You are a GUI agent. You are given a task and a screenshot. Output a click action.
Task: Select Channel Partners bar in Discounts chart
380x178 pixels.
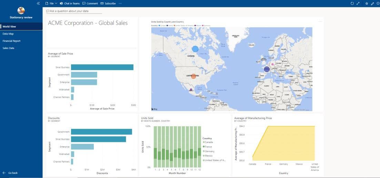72,161
